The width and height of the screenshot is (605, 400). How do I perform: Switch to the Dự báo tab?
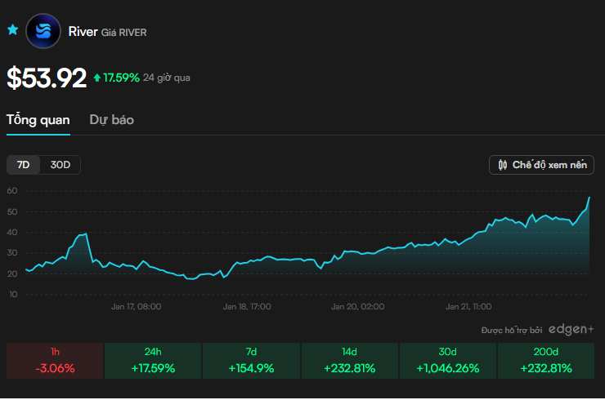(111, 120)
